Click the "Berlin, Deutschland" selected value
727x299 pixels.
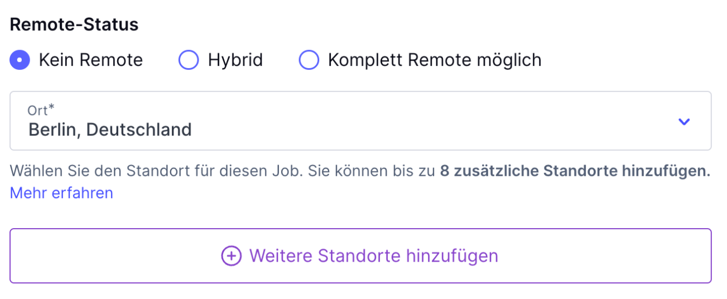110,129
